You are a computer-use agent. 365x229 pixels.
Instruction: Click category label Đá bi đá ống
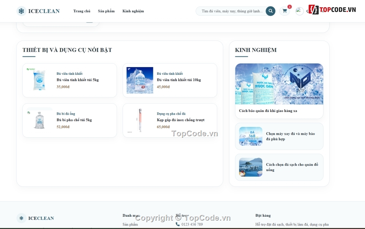pyautogui.click(x=66, y=114)
